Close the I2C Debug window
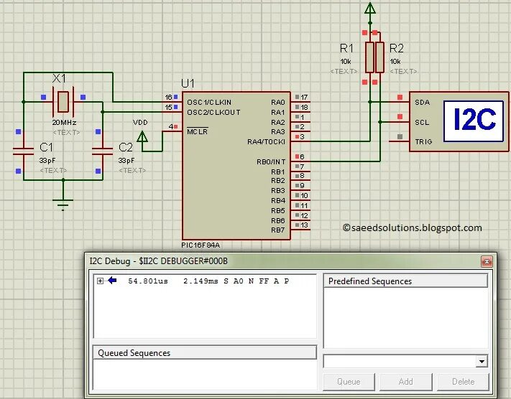 pyautogui.click(x=487, y=261)
